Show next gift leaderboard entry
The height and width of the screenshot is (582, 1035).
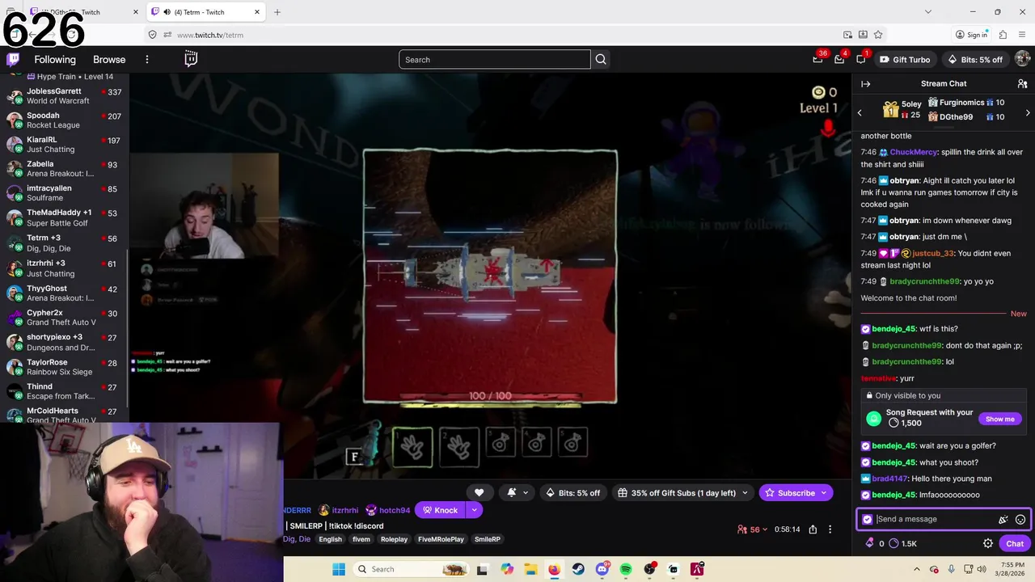(x=1028, y=112)
